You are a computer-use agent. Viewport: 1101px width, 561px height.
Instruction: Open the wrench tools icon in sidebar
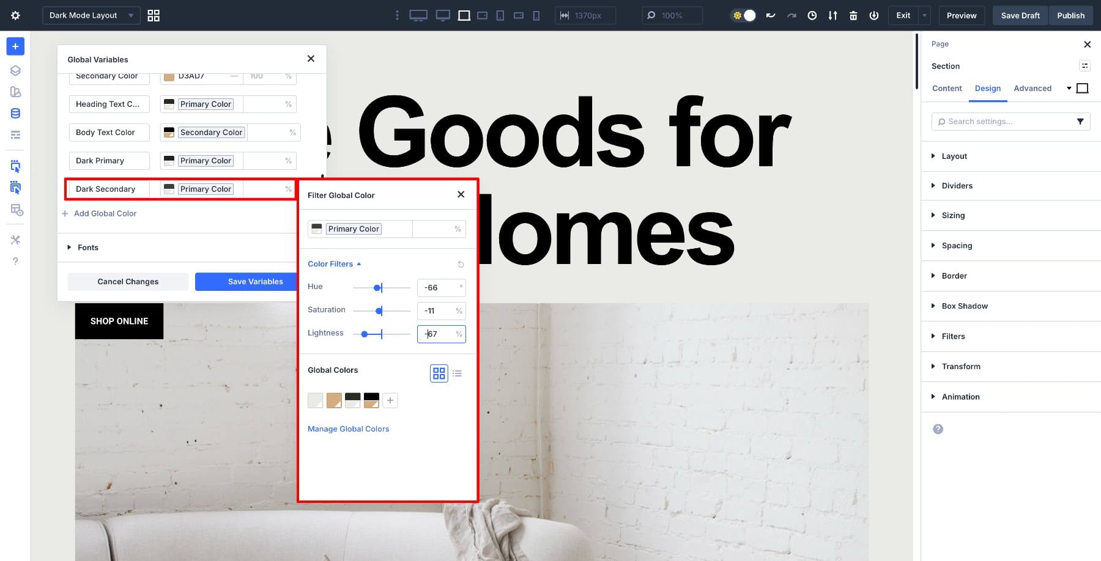tap(15, 240)
